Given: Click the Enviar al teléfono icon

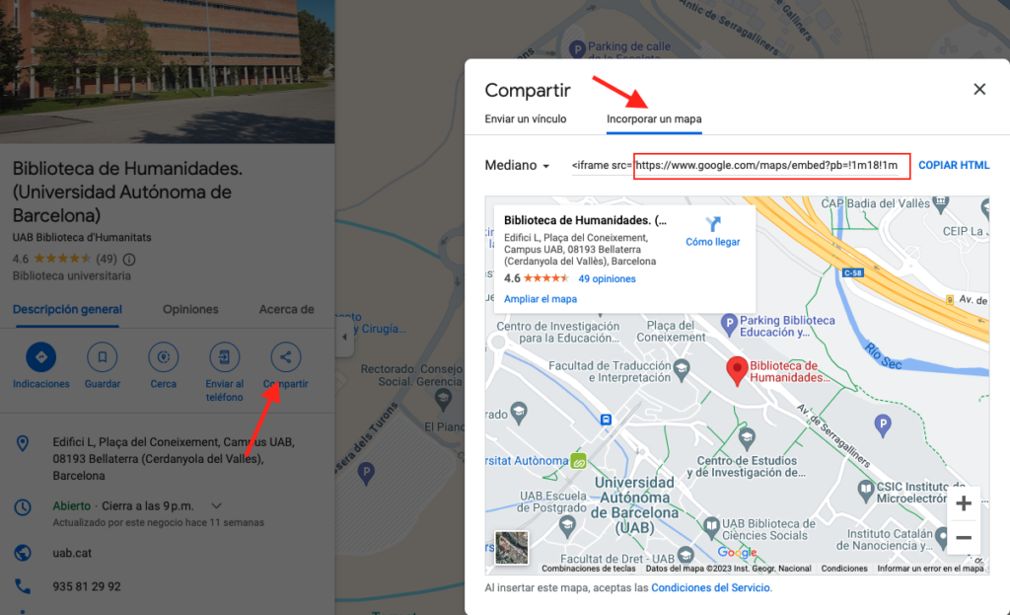Looking at the screenshot, I should (225, 357).
